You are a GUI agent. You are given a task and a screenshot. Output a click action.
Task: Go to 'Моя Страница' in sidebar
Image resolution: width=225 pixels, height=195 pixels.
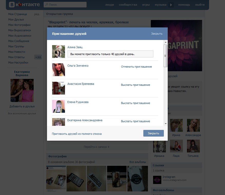17,14
